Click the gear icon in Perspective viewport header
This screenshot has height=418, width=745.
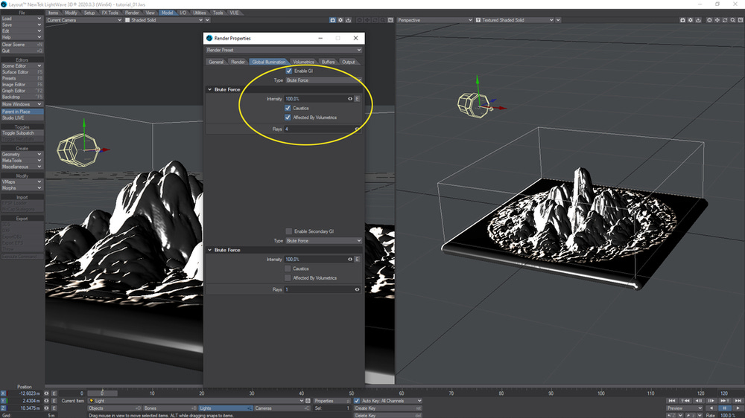[x=690, y=20]
